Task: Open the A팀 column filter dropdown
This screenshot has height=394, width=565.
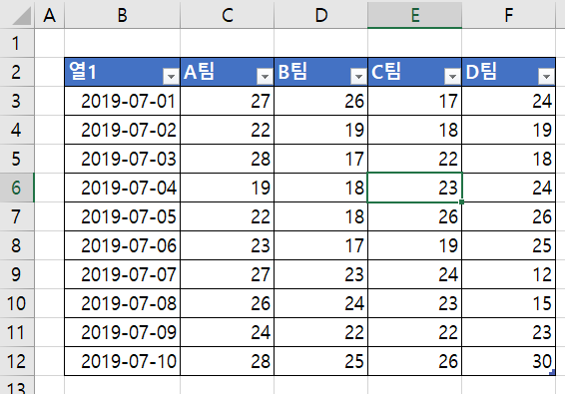Action: coord(265,76)
